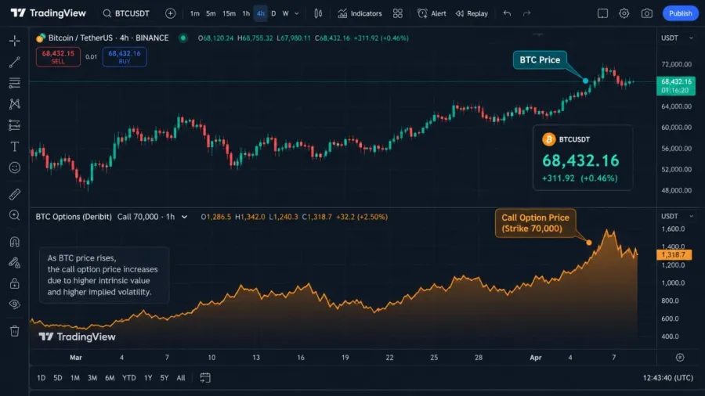Screen dimensions: 705x396
Task: Set range to 6M
Action: 110,378
